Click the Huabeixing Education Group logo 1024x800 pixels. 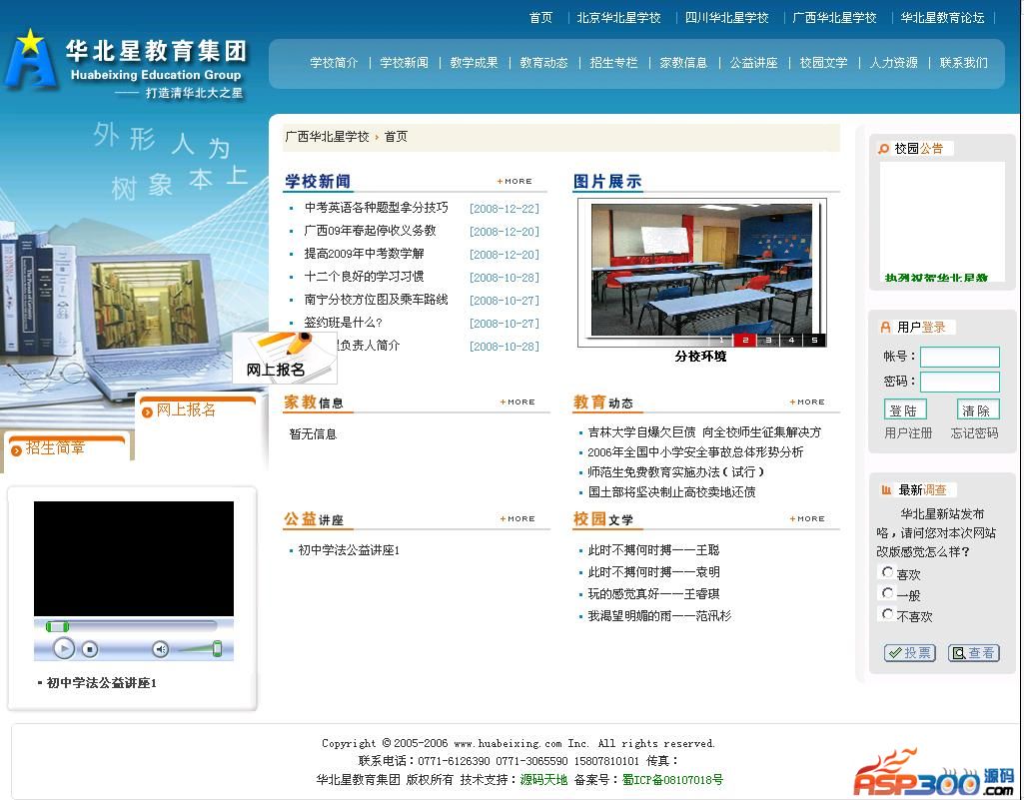[x=125, y=64]
